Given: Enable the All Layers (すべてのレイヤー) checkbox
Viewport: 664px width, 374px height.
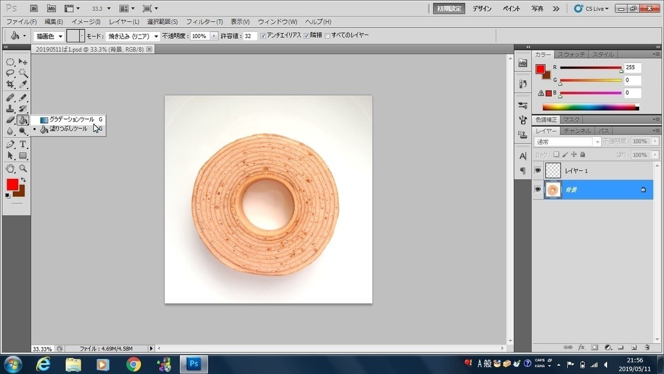Looking at the screenshot, I should coord(328,35).
